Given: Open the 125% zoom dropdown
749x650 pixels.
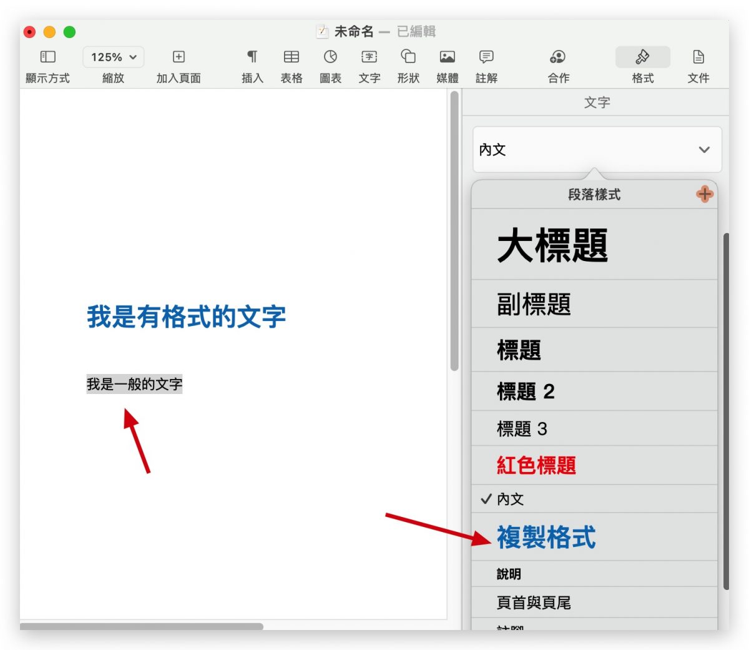Looking at the screenshot, I should pyautogui.click(x=113, y=57).
